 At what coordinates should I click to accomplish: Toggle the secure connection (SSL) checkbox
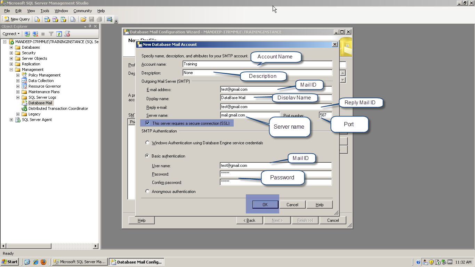point(148,123)
